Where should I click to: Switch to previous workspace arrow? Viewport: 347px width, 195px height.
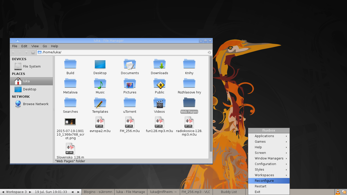(x=3, y=192)
